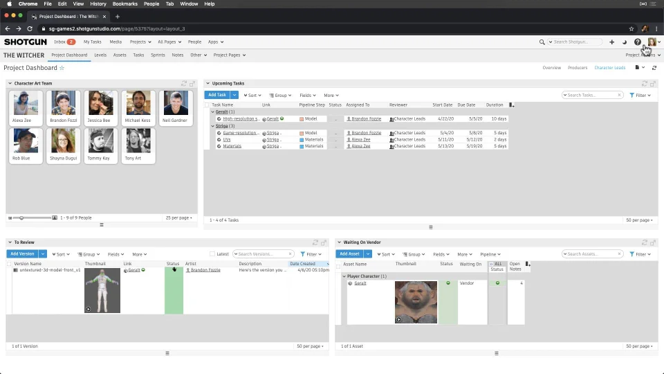Go to My Tasks
The width and height of the screenshot is (664, 374).
click(92, 42)
